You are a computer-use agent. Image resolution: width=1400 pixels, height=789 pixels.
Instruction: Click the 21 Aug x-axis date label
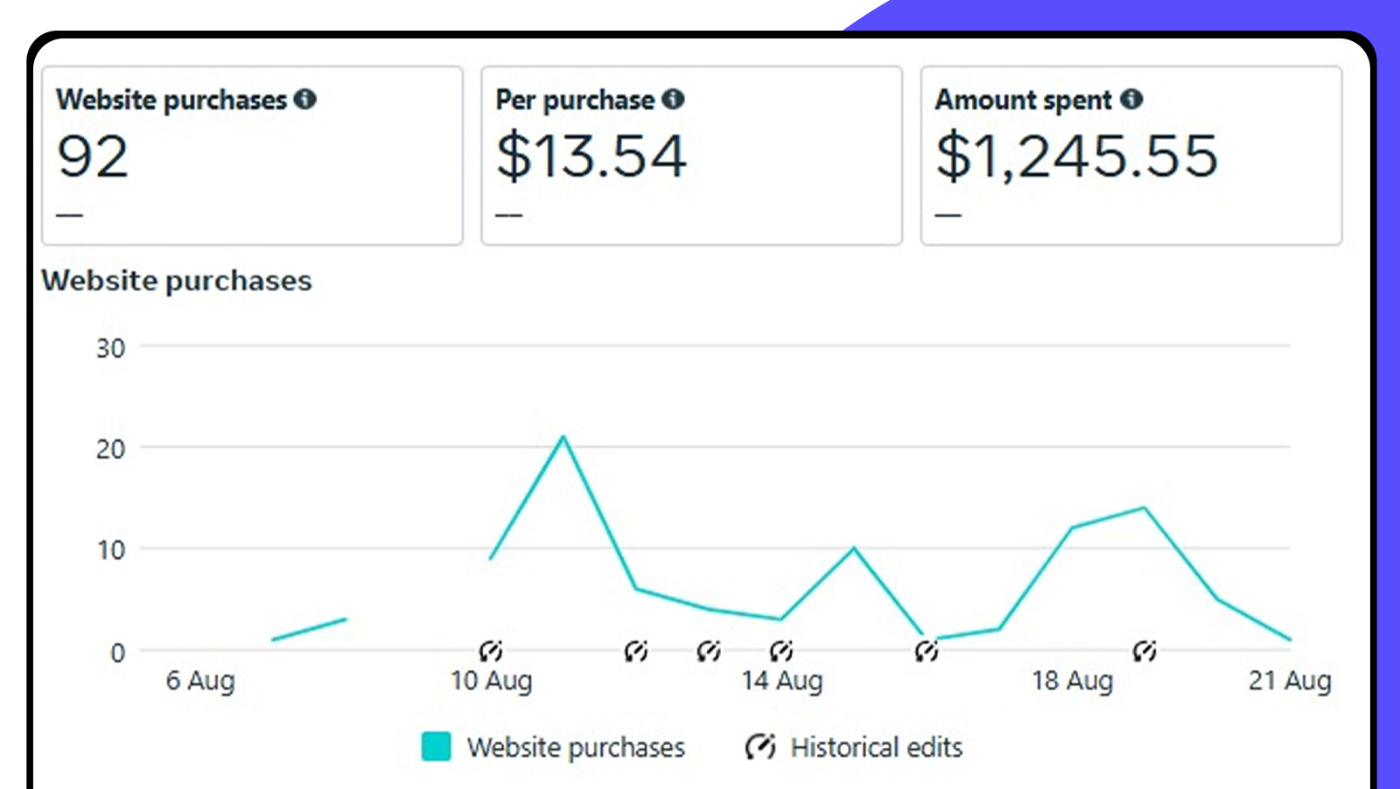(x=1289, y=681)
